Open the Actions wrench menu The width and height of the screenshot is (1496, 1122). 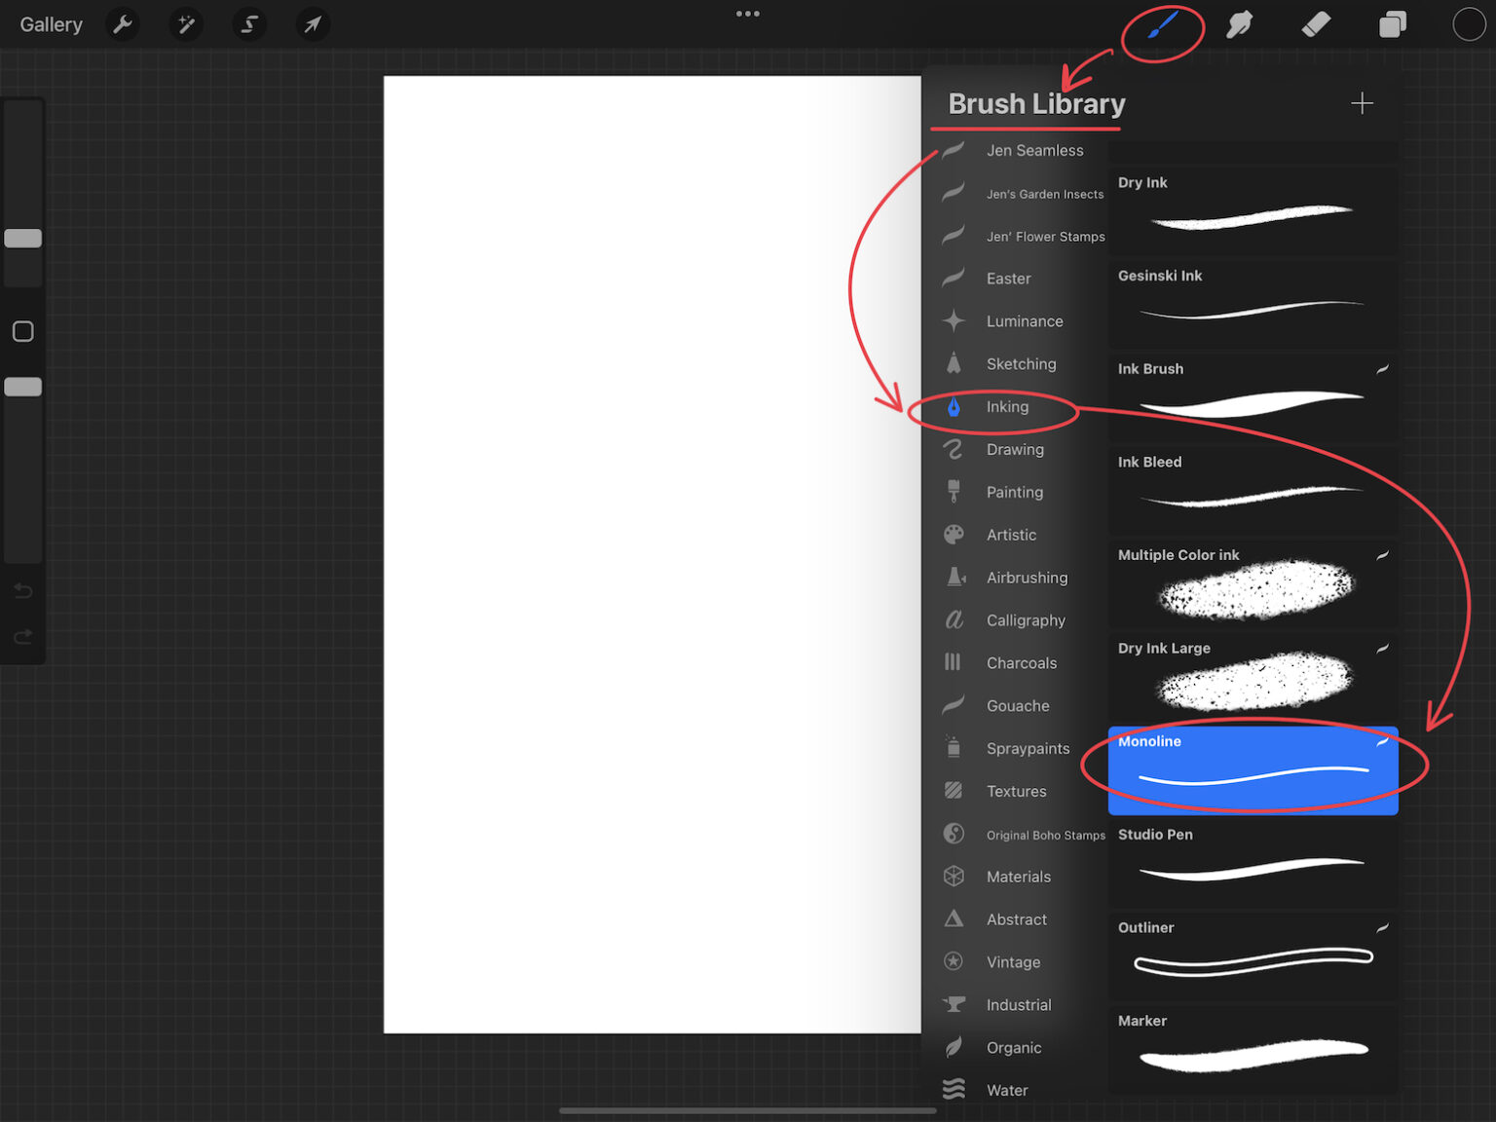coord(123,24)
